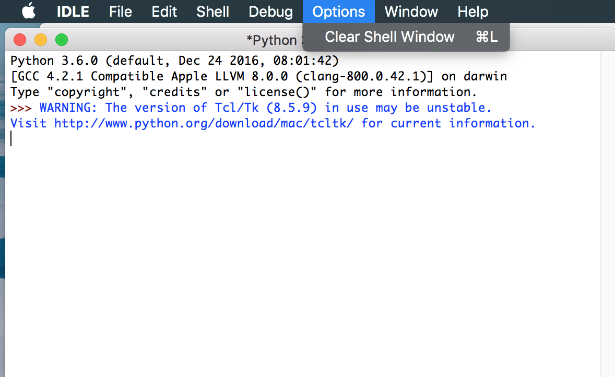Viewport: 615px width, 377px height.
Task: Click the yellow minimize traffic light
Action: (40, 39)
